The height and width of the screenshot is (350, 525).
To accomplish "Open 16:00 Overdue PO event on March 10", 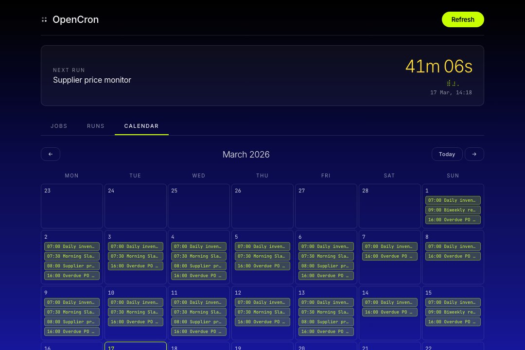I will click(x=136, y=322).
